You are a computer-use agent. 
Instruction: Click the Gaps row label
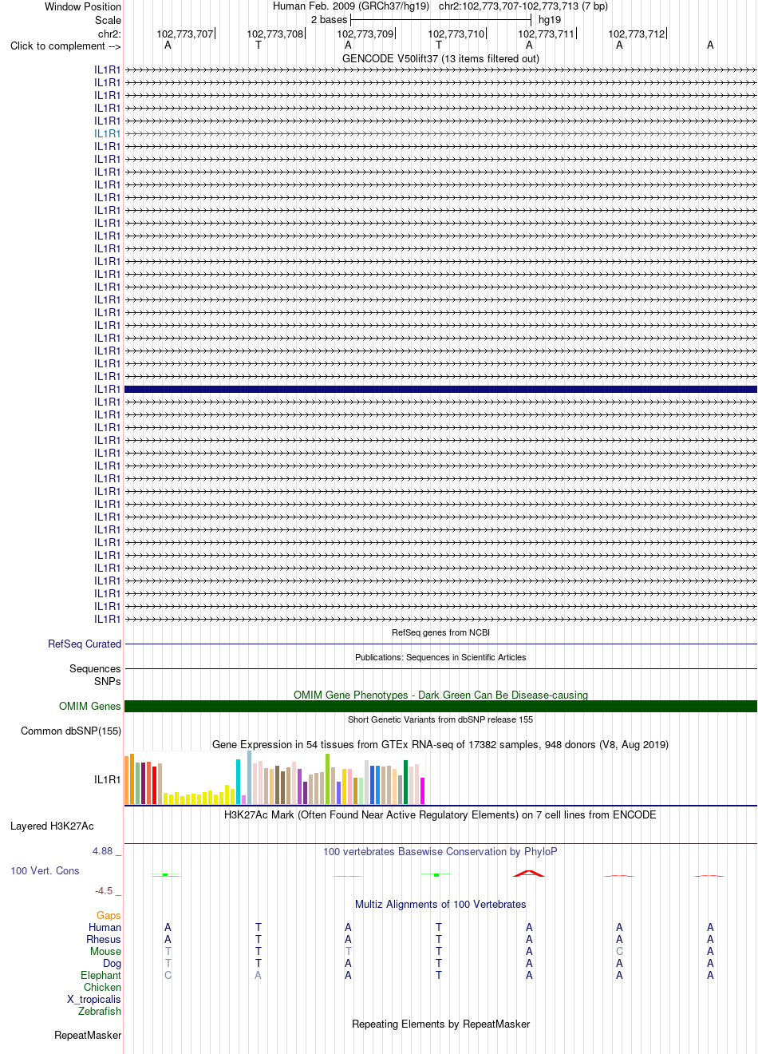[x=109, y=915]
